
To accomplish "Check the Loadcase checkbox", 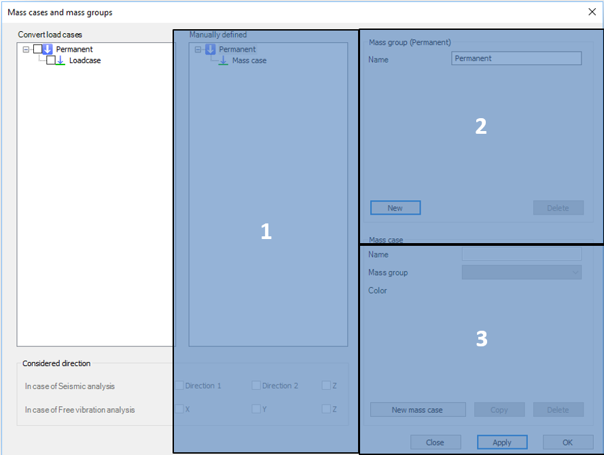I will pos(51,60).
